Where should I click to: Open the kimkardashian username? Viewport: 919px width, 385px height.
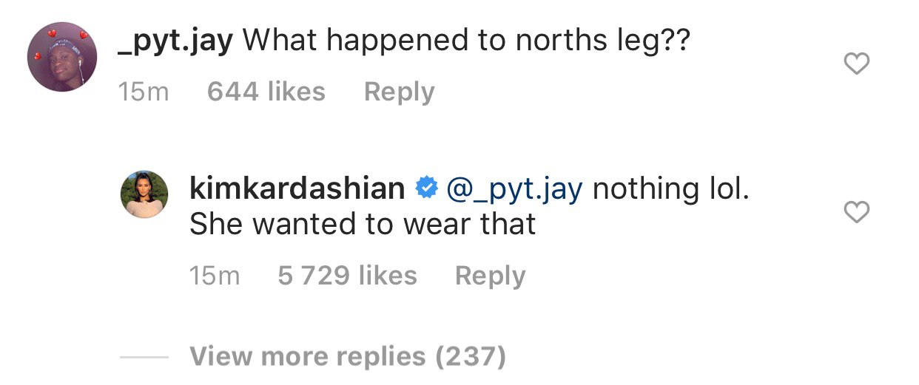(297, 188)
